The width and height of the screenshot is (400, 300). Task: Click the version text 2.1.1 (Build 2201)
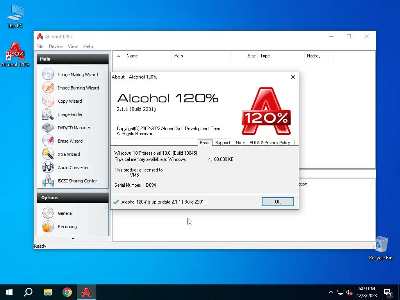pyautogui.click(x=136, y=109)
